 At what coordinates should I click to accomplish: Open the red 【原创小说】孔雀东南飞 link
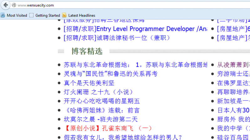coord(108,128)
